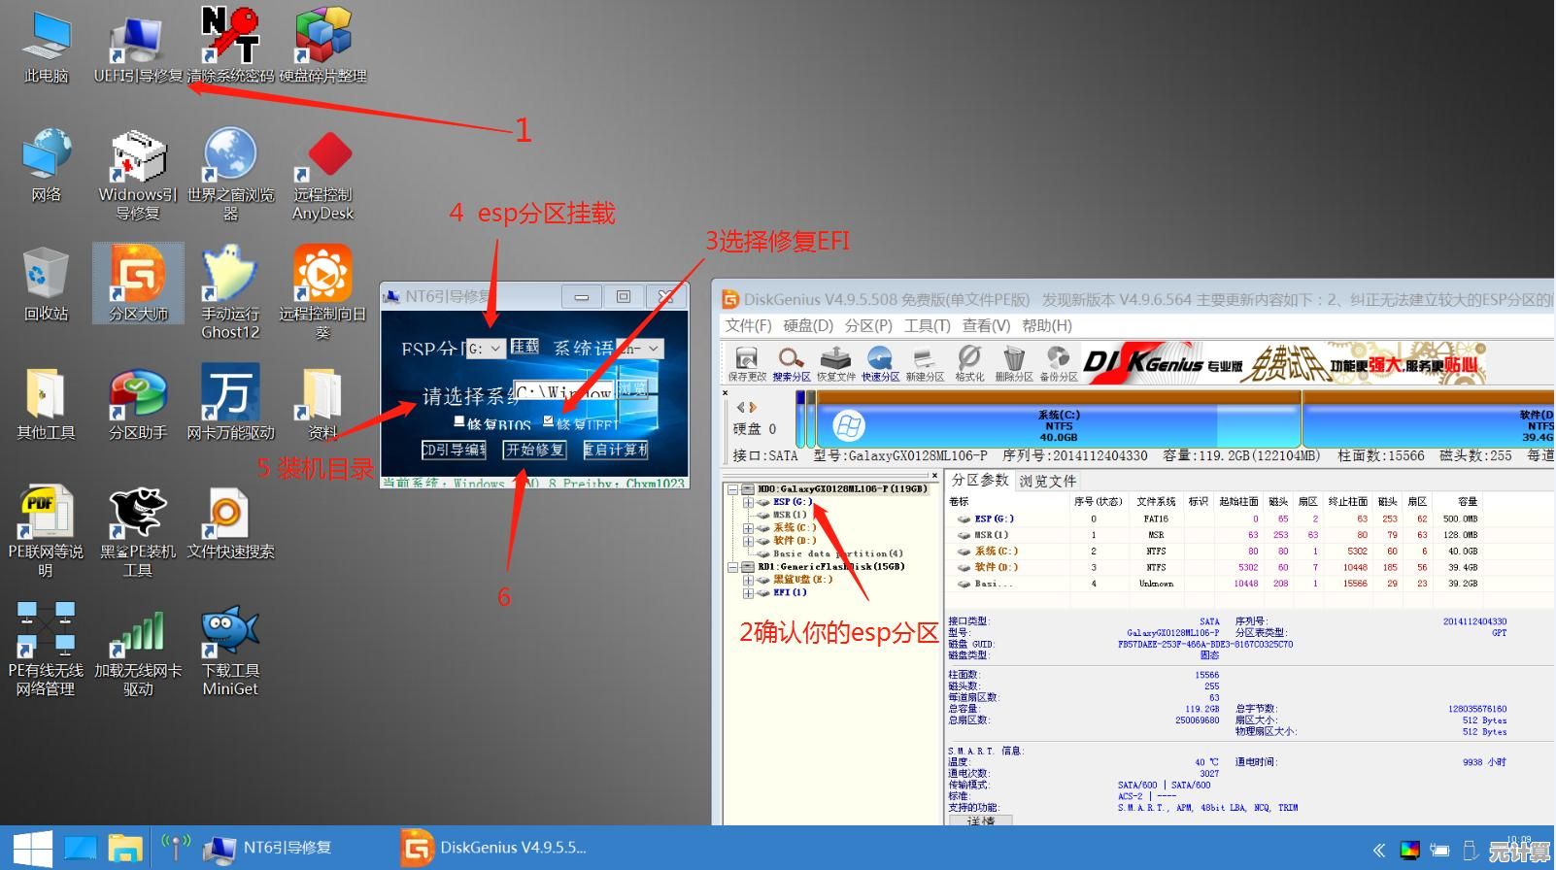This screenshot has width=1556, height=870.
Task: Open the 工具(T) menu
Action: click(926, 325)
